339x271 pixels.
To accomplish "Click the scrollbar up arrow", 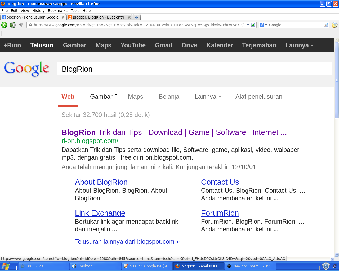I will pyautogui.click(x=337, y=40).
